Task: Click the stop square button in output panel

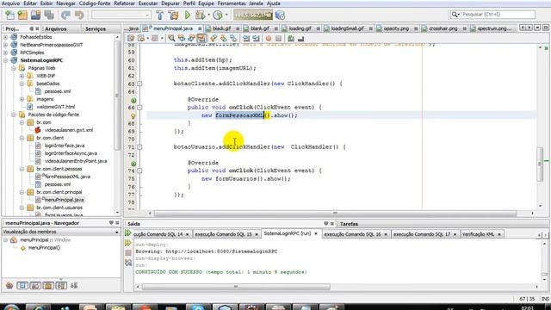Action: [128, 252]
